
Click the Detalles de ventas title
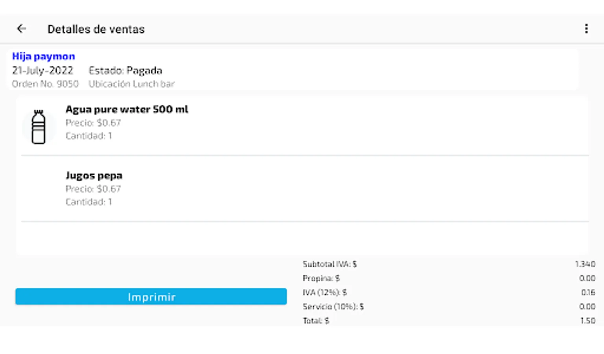click(96, 29)
